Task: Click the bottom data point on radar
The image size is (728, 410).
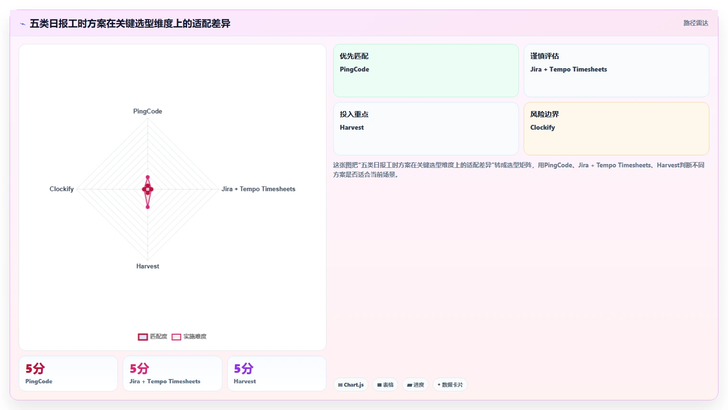Action: pos(148,207)
